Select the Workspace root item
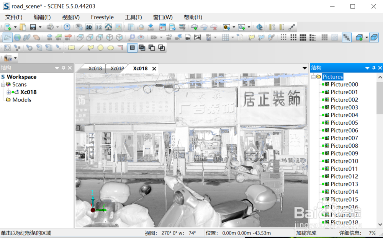The width and height of the screenshot is (383, 238). tap(21, 77)
